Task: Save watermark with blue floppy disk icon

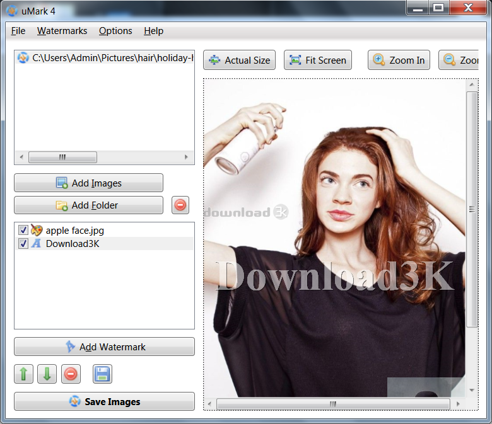Action: click(102, 374)
